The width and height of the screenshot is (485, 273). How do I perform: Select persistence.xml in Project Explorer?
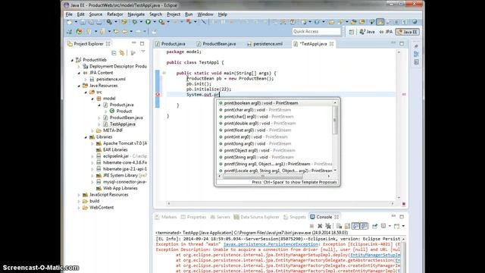(x=111, y=79)
